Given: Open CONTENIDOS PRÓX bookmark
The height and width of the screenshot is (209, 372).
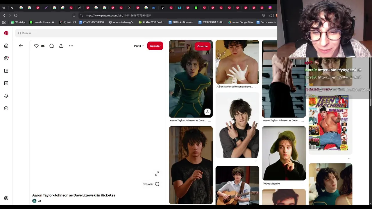Looking at the screenshot, I should pos(92,22).
